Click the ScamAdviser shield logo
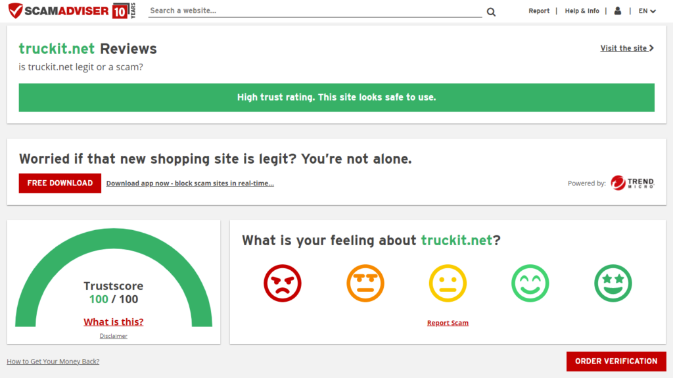Screen dimensions: 673x378 [16, 11]
